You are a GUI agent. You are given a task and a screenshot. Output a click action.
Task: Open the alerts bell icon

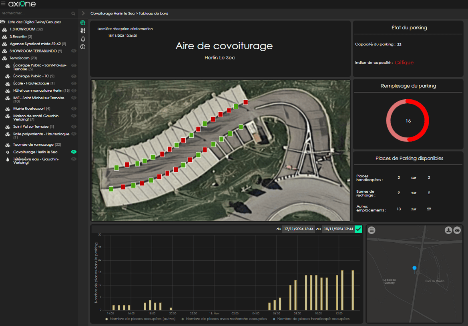pyautogui.click(x=83, y=39)
